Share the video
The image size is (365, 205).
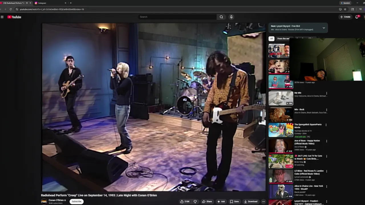[207, 202]
